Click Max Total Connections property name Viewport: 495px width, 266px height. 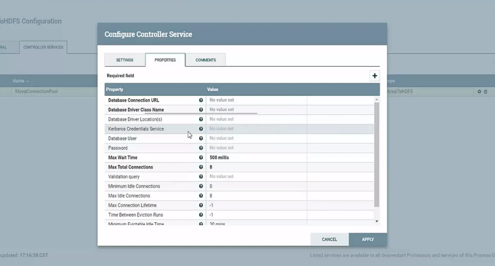[x=130, y=167]
